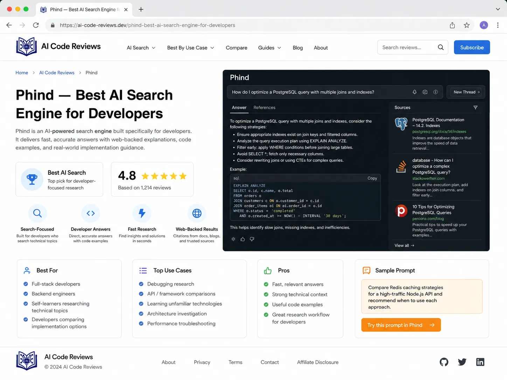This screenshot has width=507, height=380.
Task: Open the About nav item in header
Action: (321, 48)
